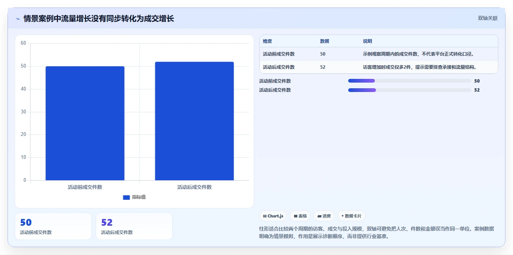Click the y-axis label 60
Image resolution: width=513 pixels, height=255 pixels.
point(23,43)
